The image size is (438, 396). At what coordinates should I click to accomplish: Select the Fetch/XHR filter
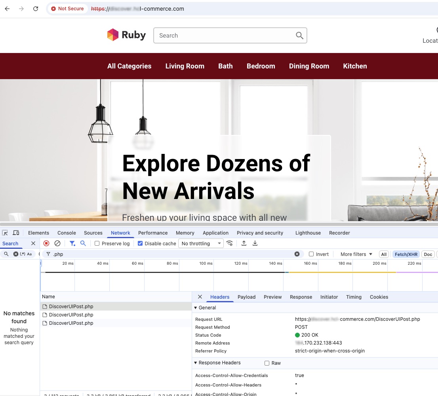coord(406,254)
